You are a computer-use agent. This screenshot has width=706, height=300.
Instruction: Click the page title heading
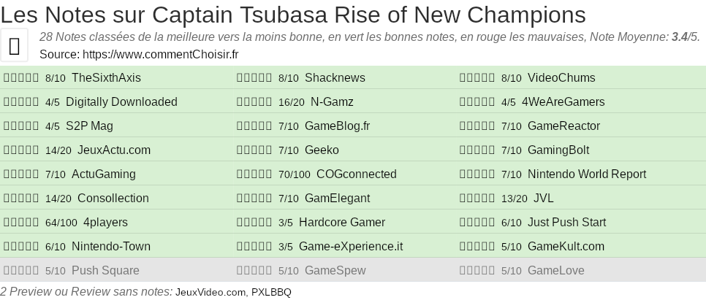point(293,15)
